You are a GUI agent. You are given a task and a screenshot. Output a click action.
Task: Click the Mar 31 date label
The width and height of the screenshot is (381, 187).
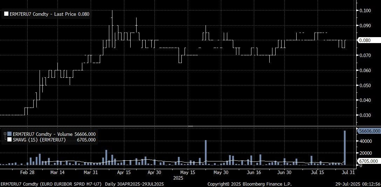[90, 172]
